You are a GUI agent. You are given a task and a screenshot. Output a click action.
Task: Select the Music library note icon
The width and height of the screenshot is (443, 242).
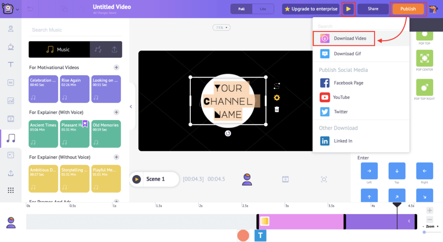pyautogui.click(x=11, y=138)
